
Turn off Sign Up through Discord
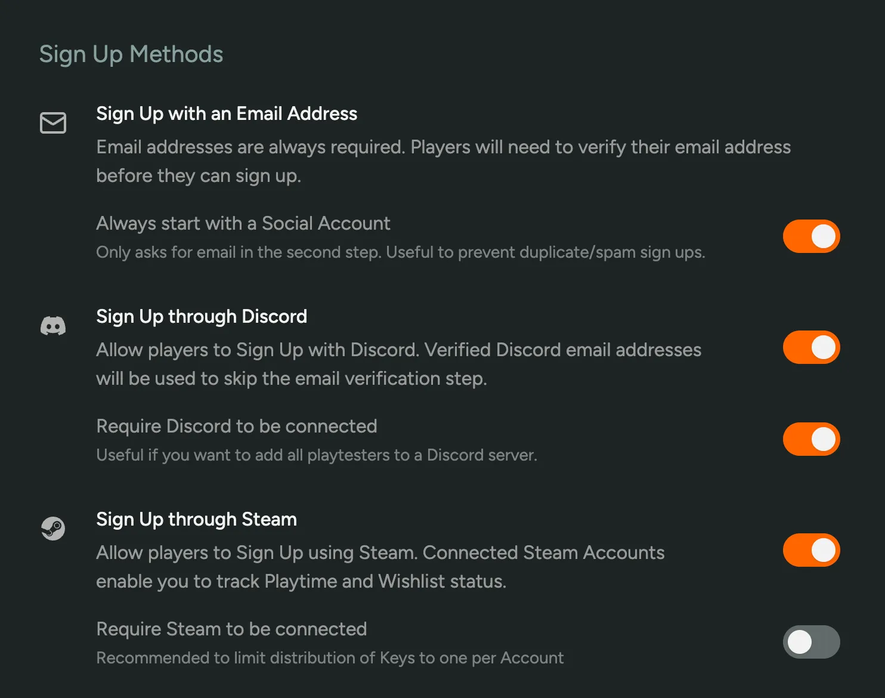[811, 347]
